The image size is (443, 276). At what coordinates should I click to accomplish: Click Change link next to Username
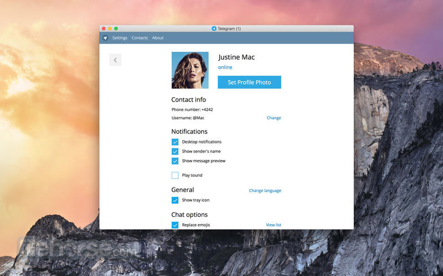tap(274, 118)
